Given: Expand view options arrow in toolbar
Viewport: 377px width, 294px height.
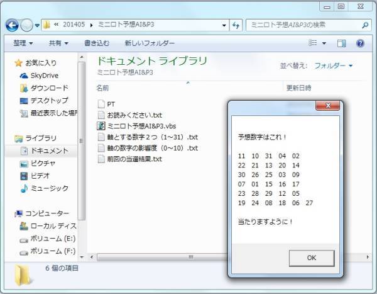Looking at the screenshot, I should tap(324, 43).
